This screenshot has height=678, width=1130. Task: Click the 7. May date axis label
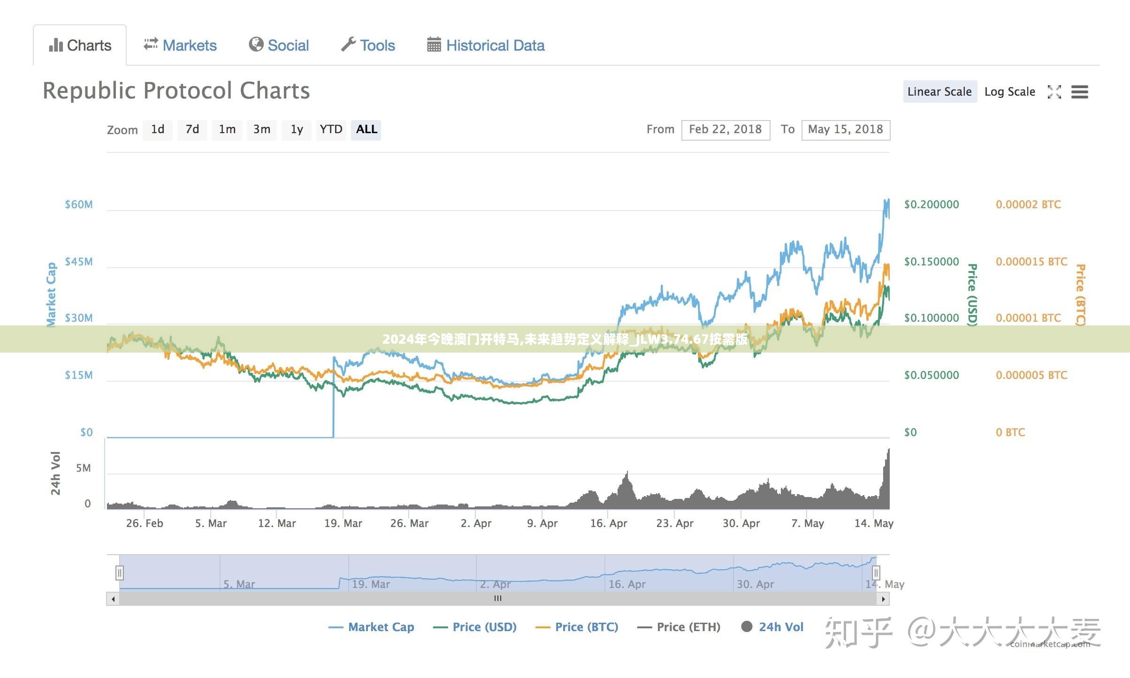808,523
